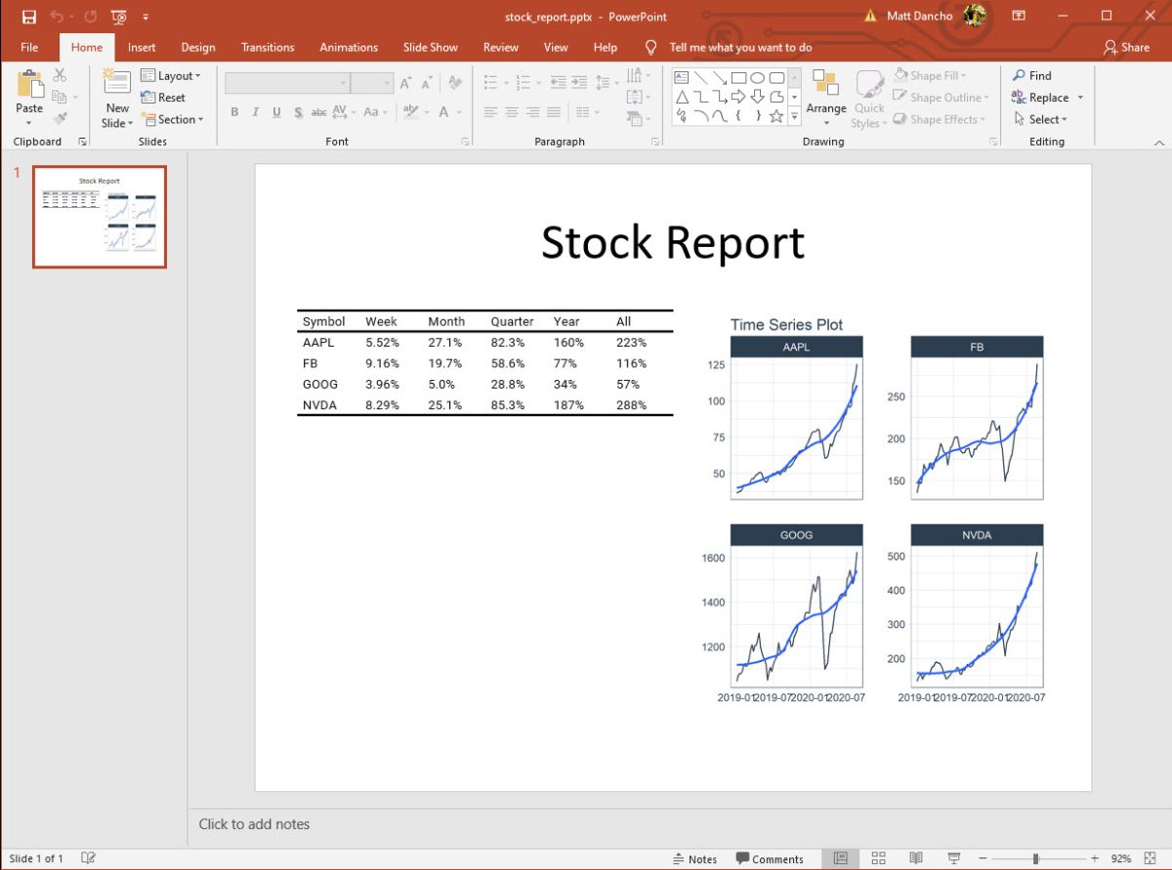1172x870 pixels.
Task: Toggle Italic formatting
Action: tap(256, 112)
